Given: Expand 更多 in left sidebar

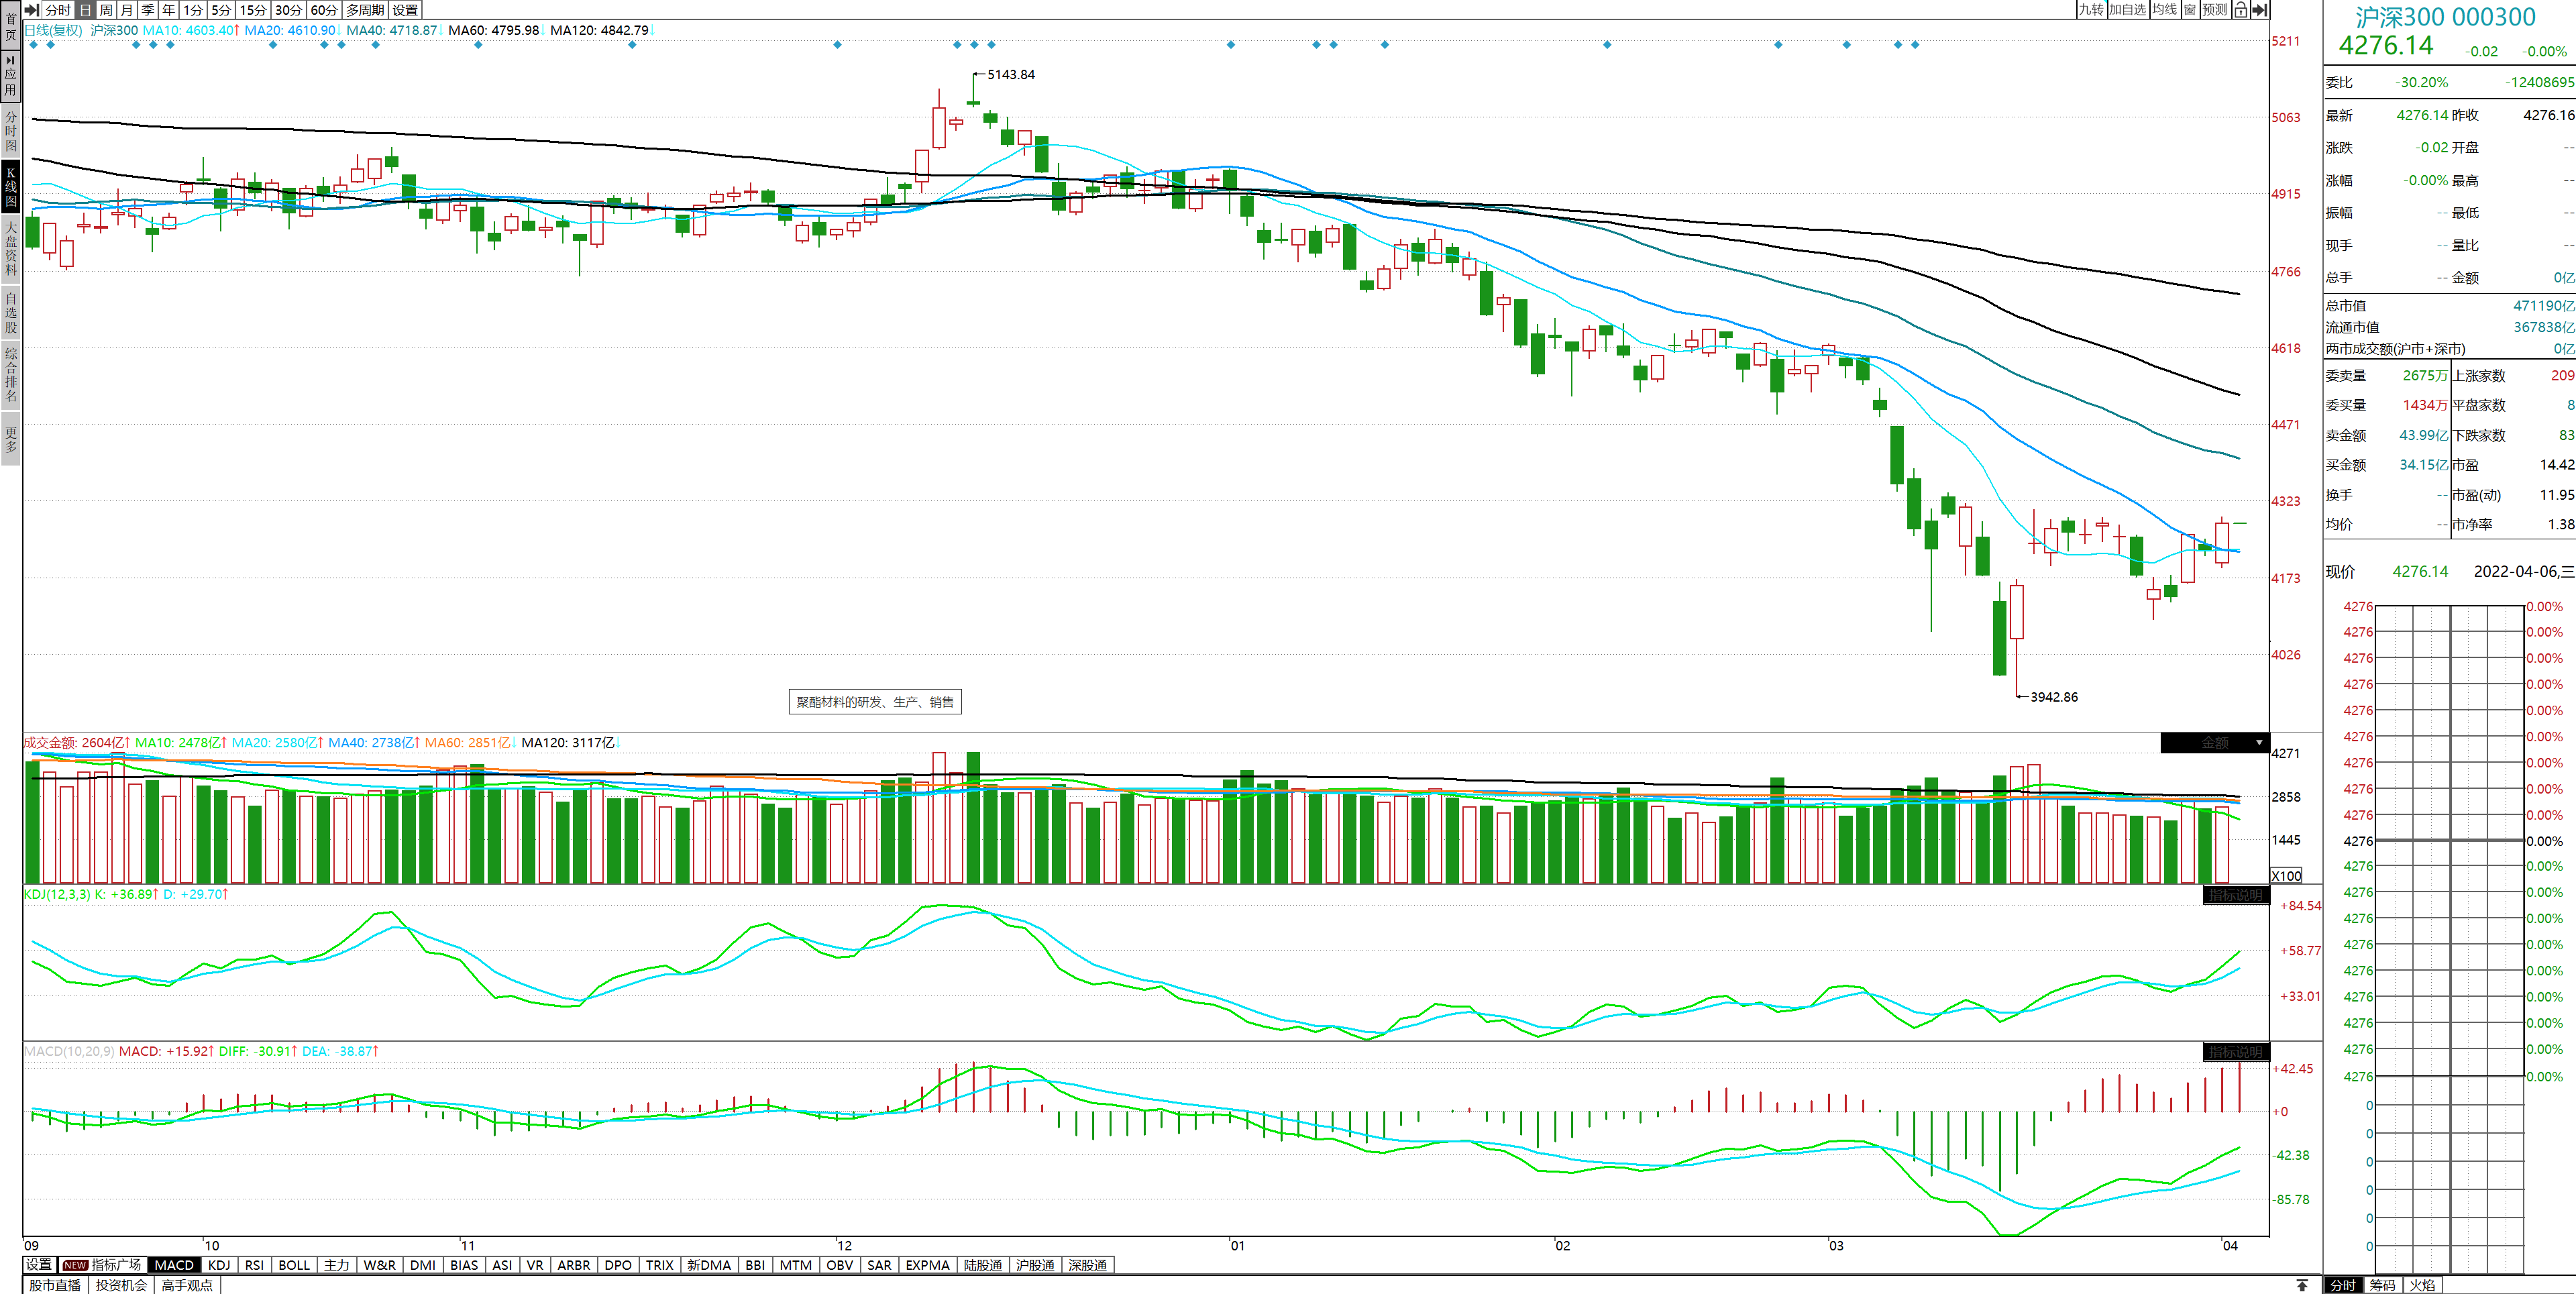Looking at the screenshot, I should tap(11, 439).
